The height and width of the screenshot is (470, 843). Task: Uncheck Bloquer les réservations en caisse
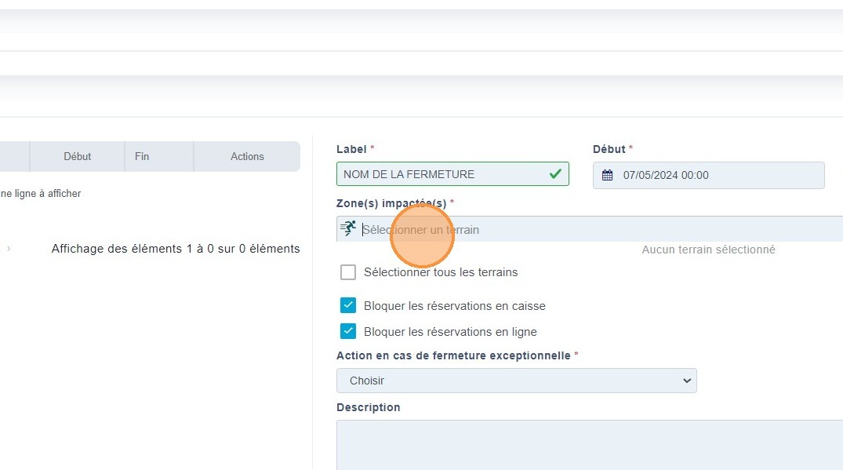(x=348, y=305)
